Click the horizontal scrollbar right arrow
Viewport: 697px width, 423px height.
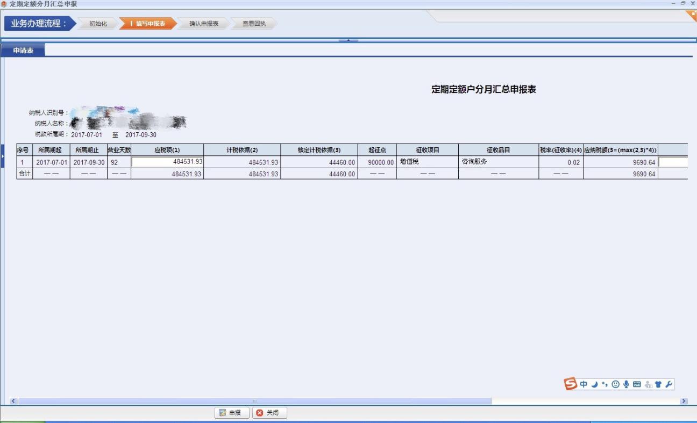pyautogui.click(x=684, y=401)
